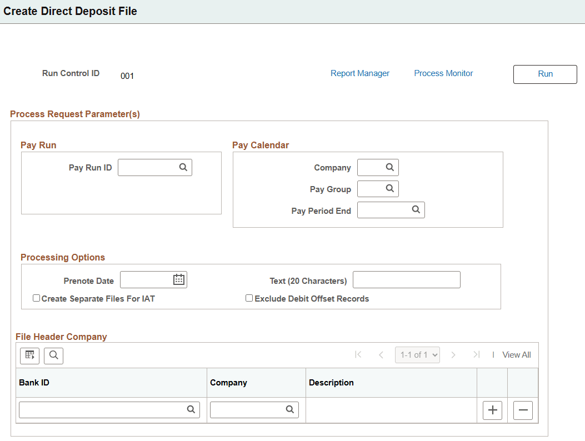Enable Exclude Debit Offset Records
585x441 pixels.
coord(249,298)
